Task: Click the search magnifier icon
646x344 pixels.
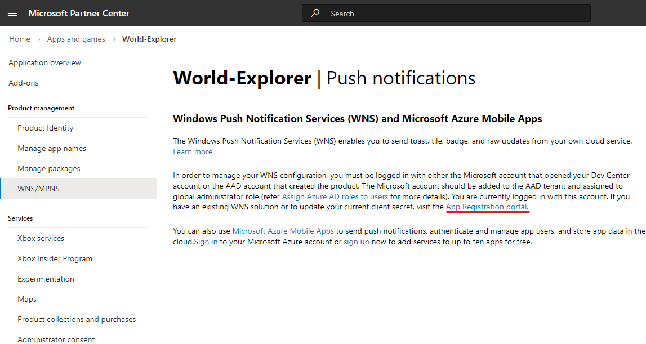Action: coord(315,13)
